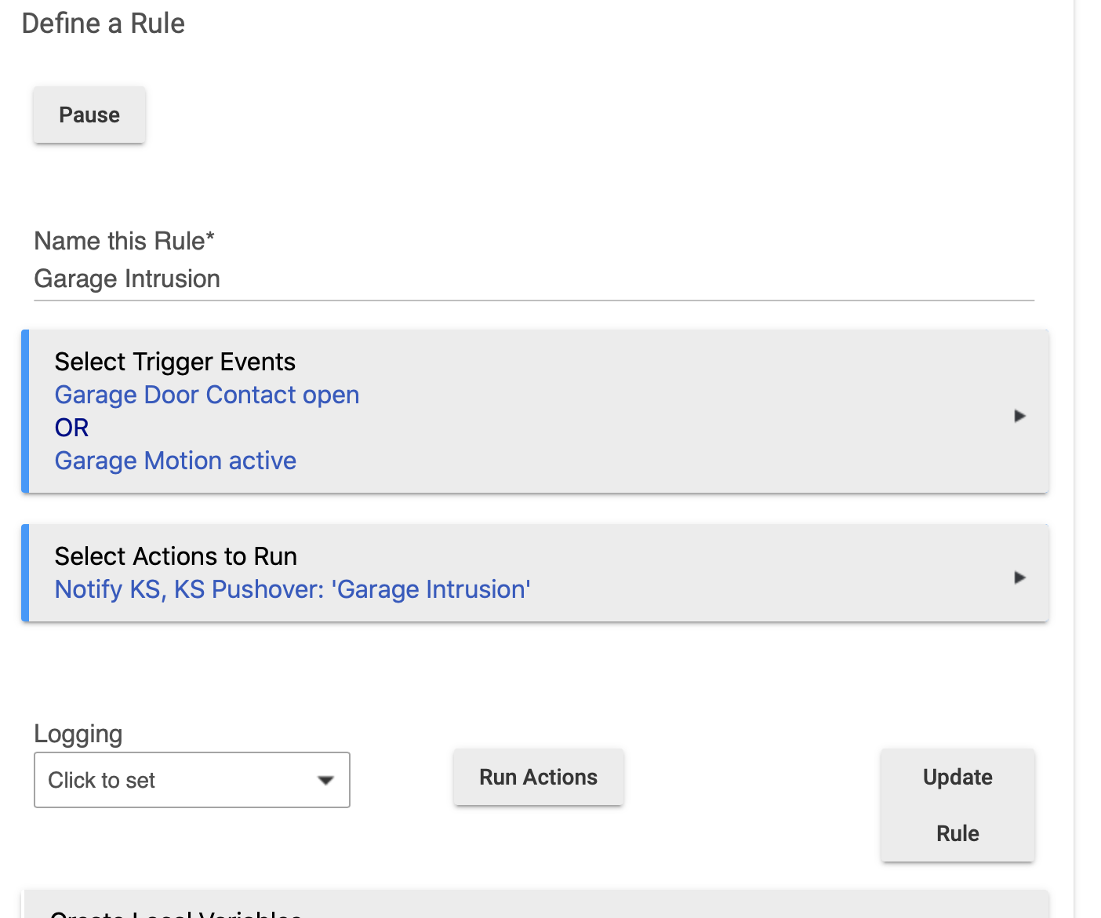Open the Notify KS Pushover action
The image size is (1101, 918).
point(293,589)
